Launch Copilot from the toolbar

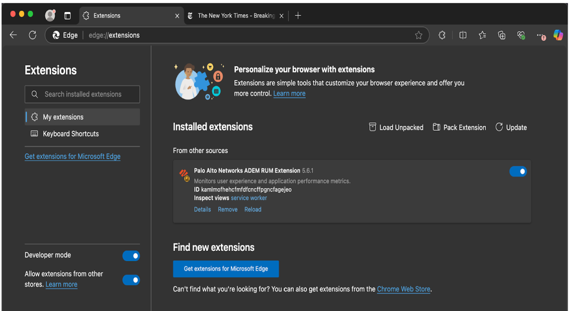(558, 35)
